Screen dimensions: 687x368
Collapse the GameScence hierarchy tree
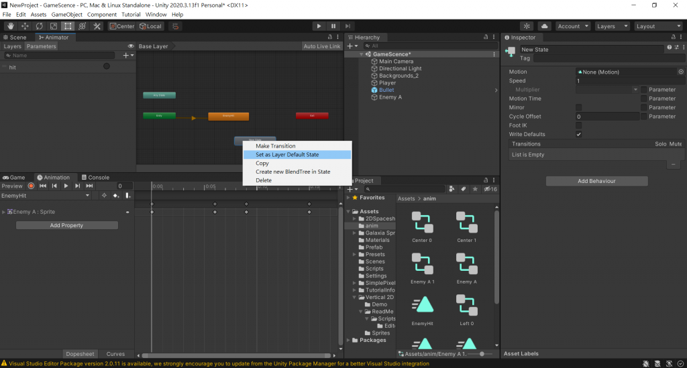[362, 54]
